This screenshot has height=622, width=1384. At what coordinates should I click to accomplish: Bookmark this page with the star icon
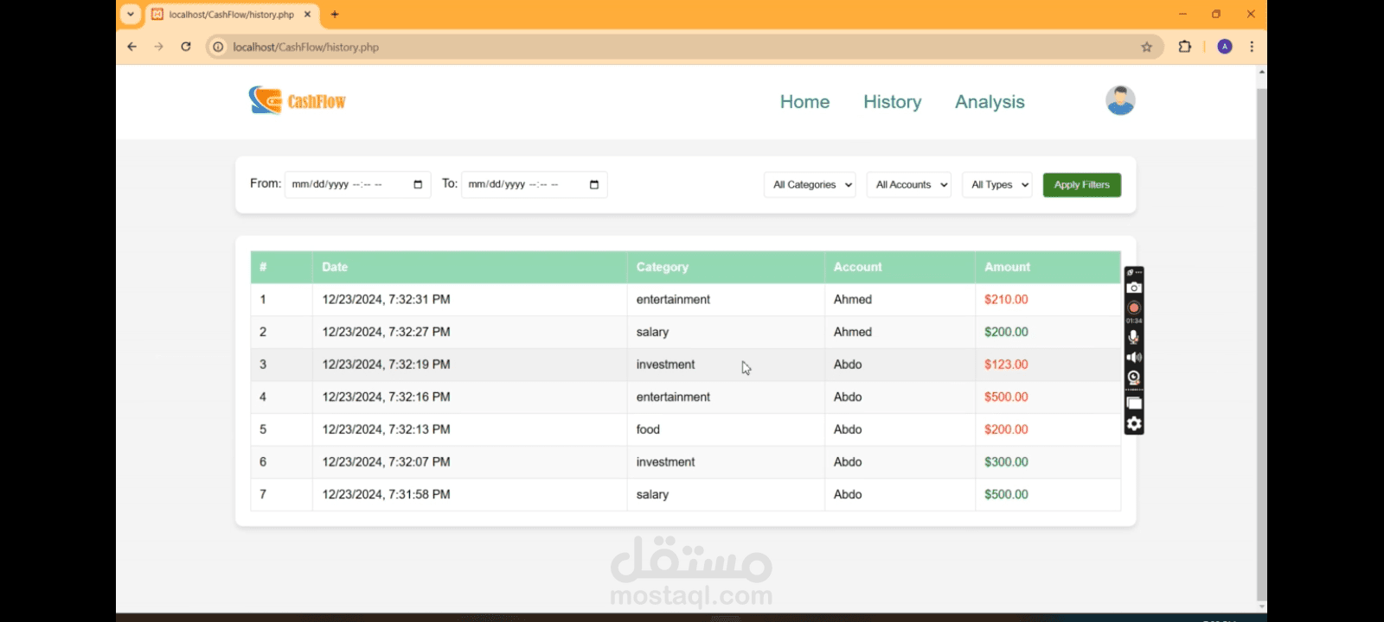(x=1146, y=47)
